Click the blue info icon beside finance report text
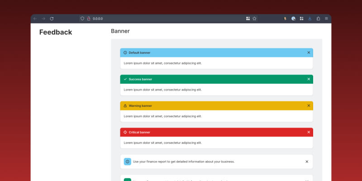This screenshot has width=362, height=181. click(x=128, y=162)
